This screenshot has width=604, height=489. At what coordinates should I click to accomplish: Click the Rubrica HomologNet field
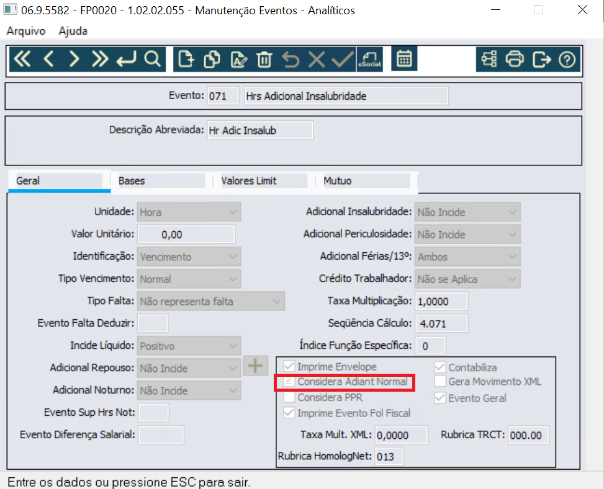pos(389,456)
